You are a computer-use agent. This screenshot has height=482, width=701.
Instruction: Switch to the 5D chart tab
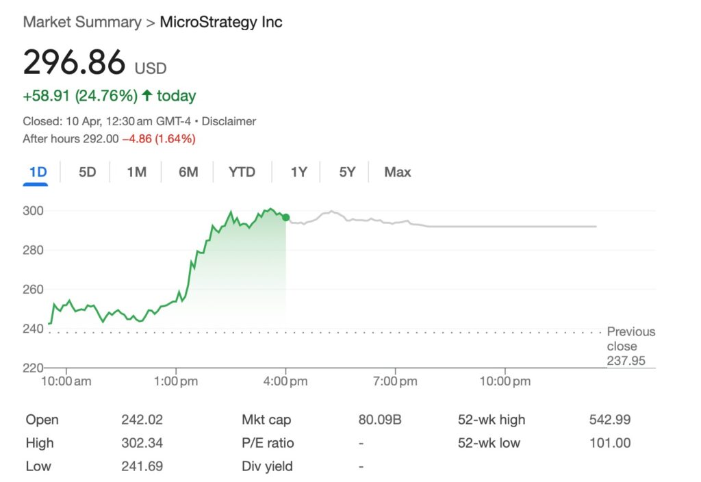pyautogui.click(x=86, y=173)
